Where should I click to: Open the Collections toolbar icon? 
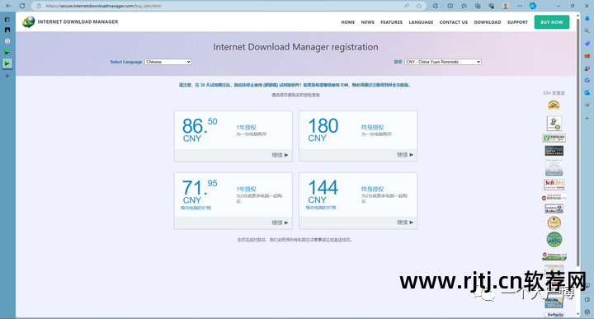(478, 6)
